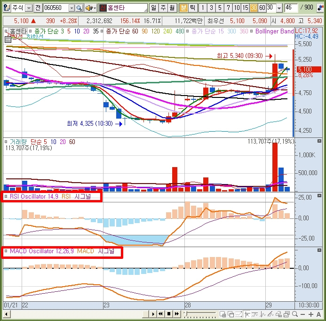Image resolution: width=326 pixels, height=321 pixels.
Task: Toggle the RSI Oscillator indicator square marker
Action: pos(6,196)
